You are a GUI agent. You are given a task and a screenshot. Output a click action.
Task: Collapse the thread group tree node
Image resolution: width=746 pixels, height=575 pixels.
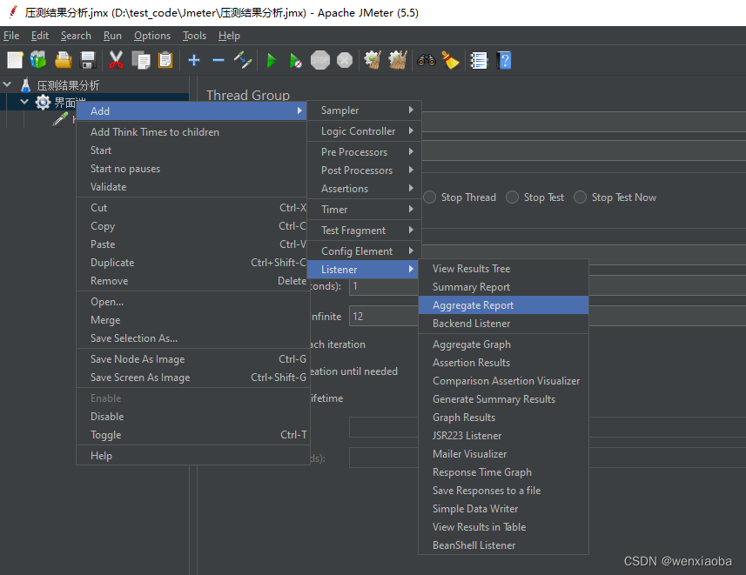[x=24, y=102]
